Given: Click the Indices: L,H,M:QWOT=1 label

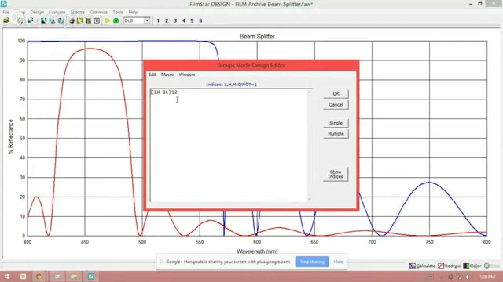Looking at the screenshot, I should click(231, 85).
